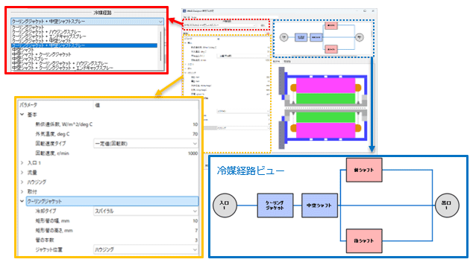Open the 回転速度タイプ dropdown
Viewport: 470px width, 268px height.
click(x=145, y=144)
